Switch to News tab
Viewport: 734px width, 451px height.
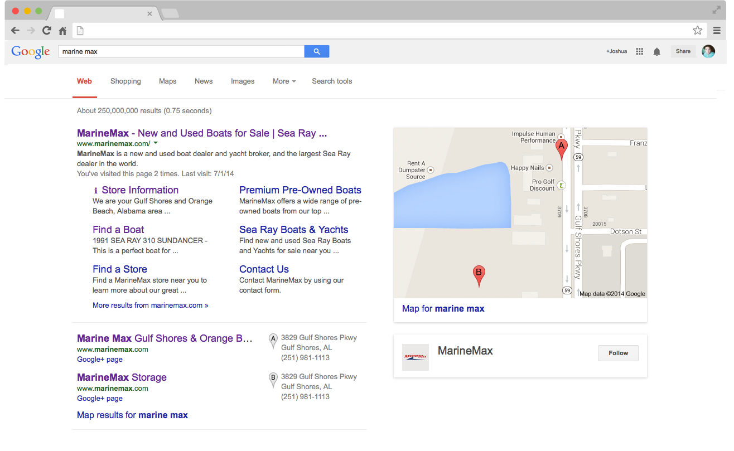(x=204, y=81)
